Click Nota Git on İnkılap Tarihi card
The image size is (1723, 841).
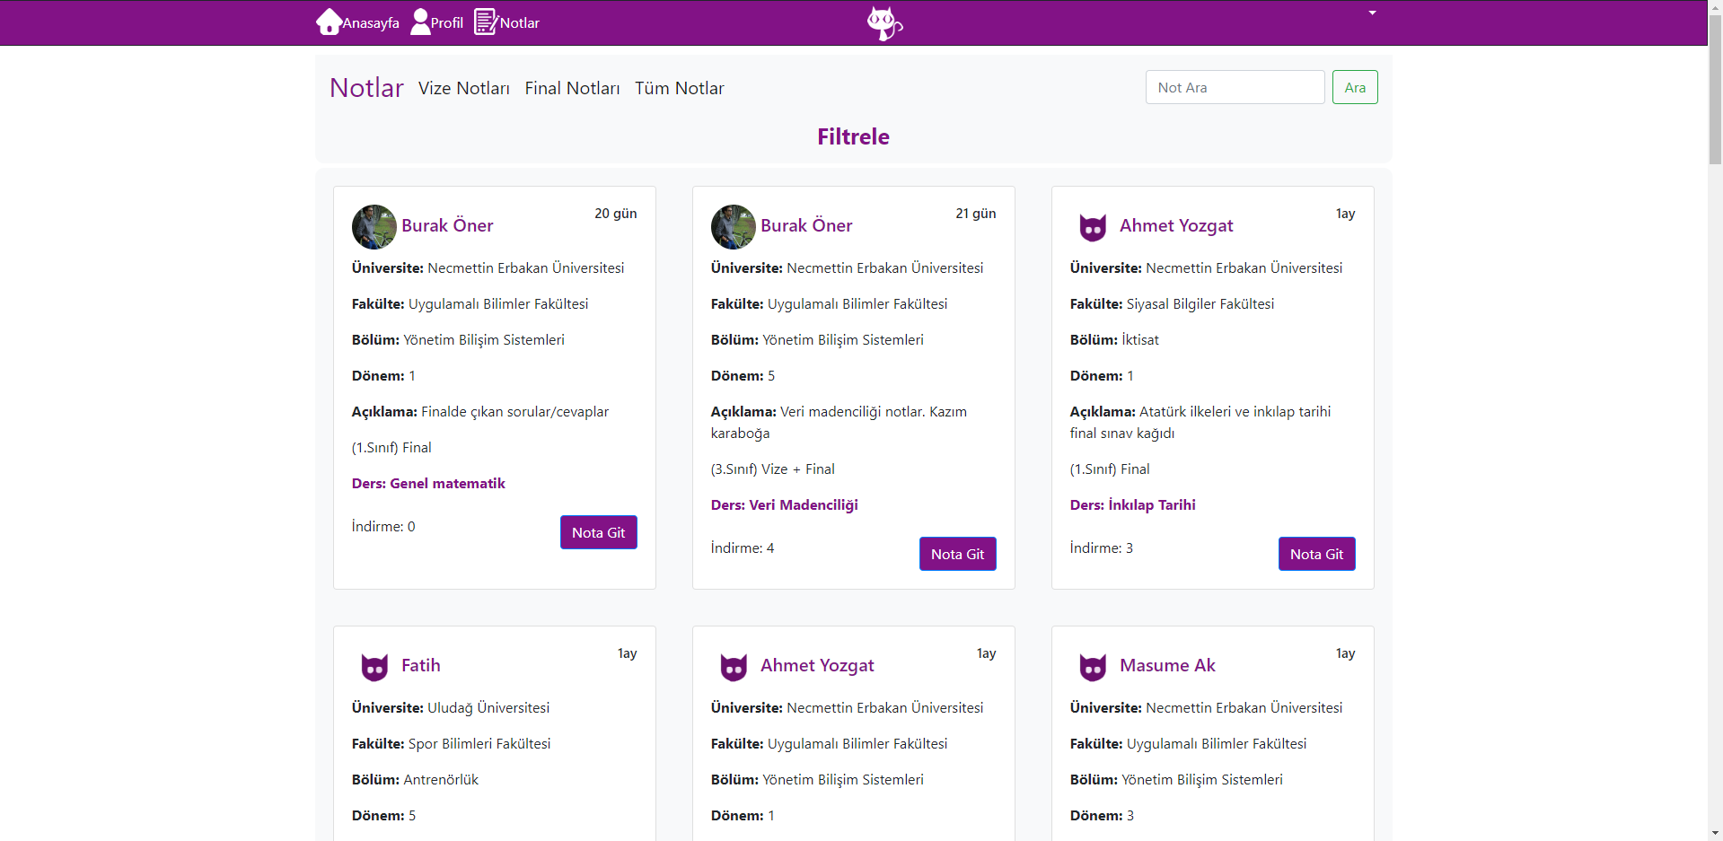(x=1317, y=554)
